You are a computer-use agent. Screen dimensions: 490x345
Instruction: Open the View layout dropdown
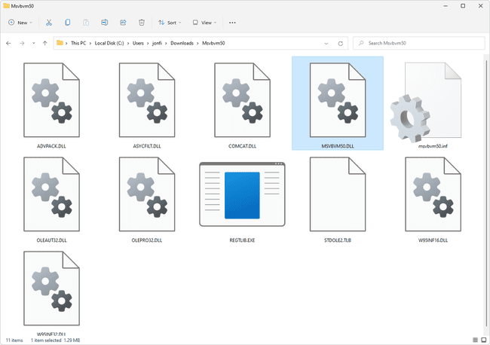click(205, 23)
